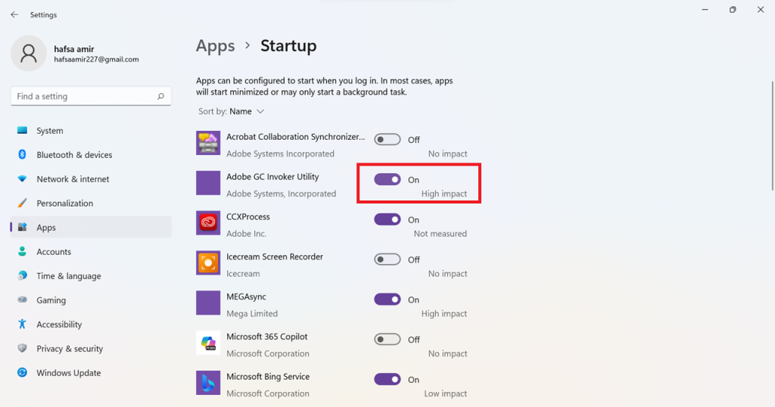The image size is (775, 407).
Task: Click the Bluetooth & devices icon
Action: [22, 154]
